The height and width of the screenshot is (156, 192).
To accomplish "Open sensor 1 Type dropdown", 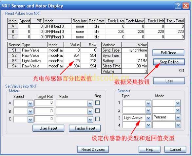I will [x=148, y=103].
